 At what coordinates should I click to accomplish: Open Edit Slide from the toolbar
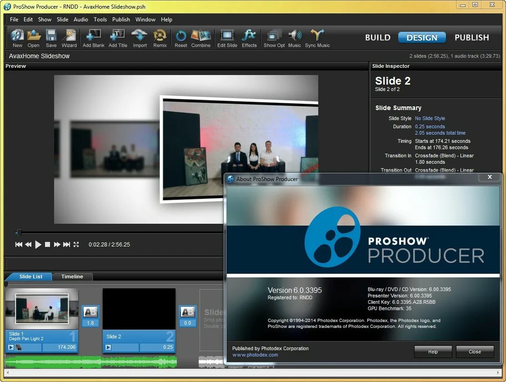[227, 38]
